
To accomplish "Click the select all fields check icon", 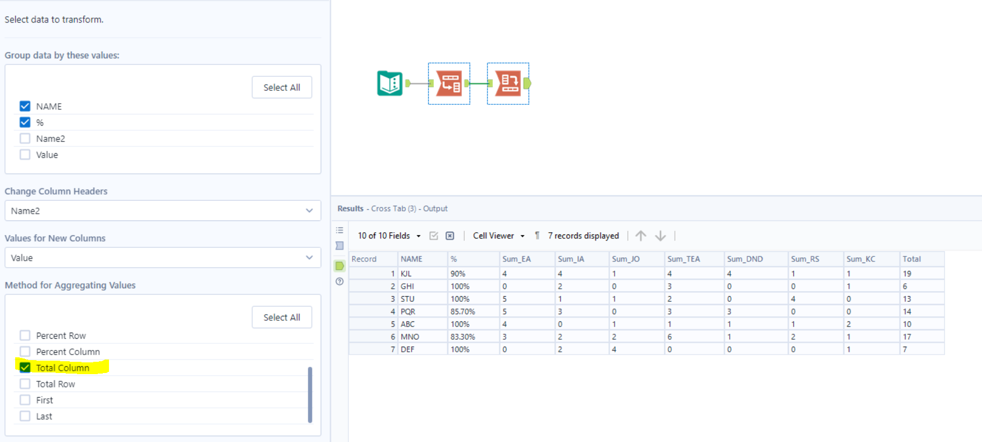I will coord(434,236).
